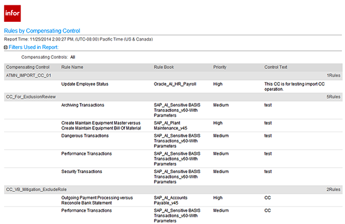The image size is (345, 224).
Task: Select the Security Transactions rule
Action: coord(82,171)
